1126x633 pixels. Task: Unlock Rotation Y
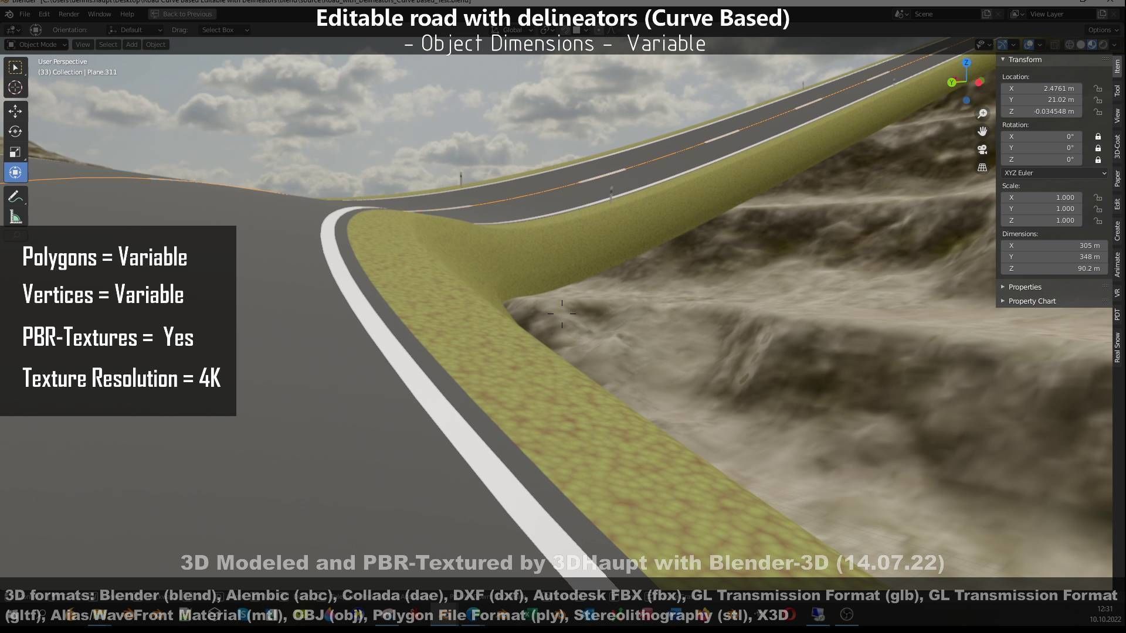pos(1098,148)
